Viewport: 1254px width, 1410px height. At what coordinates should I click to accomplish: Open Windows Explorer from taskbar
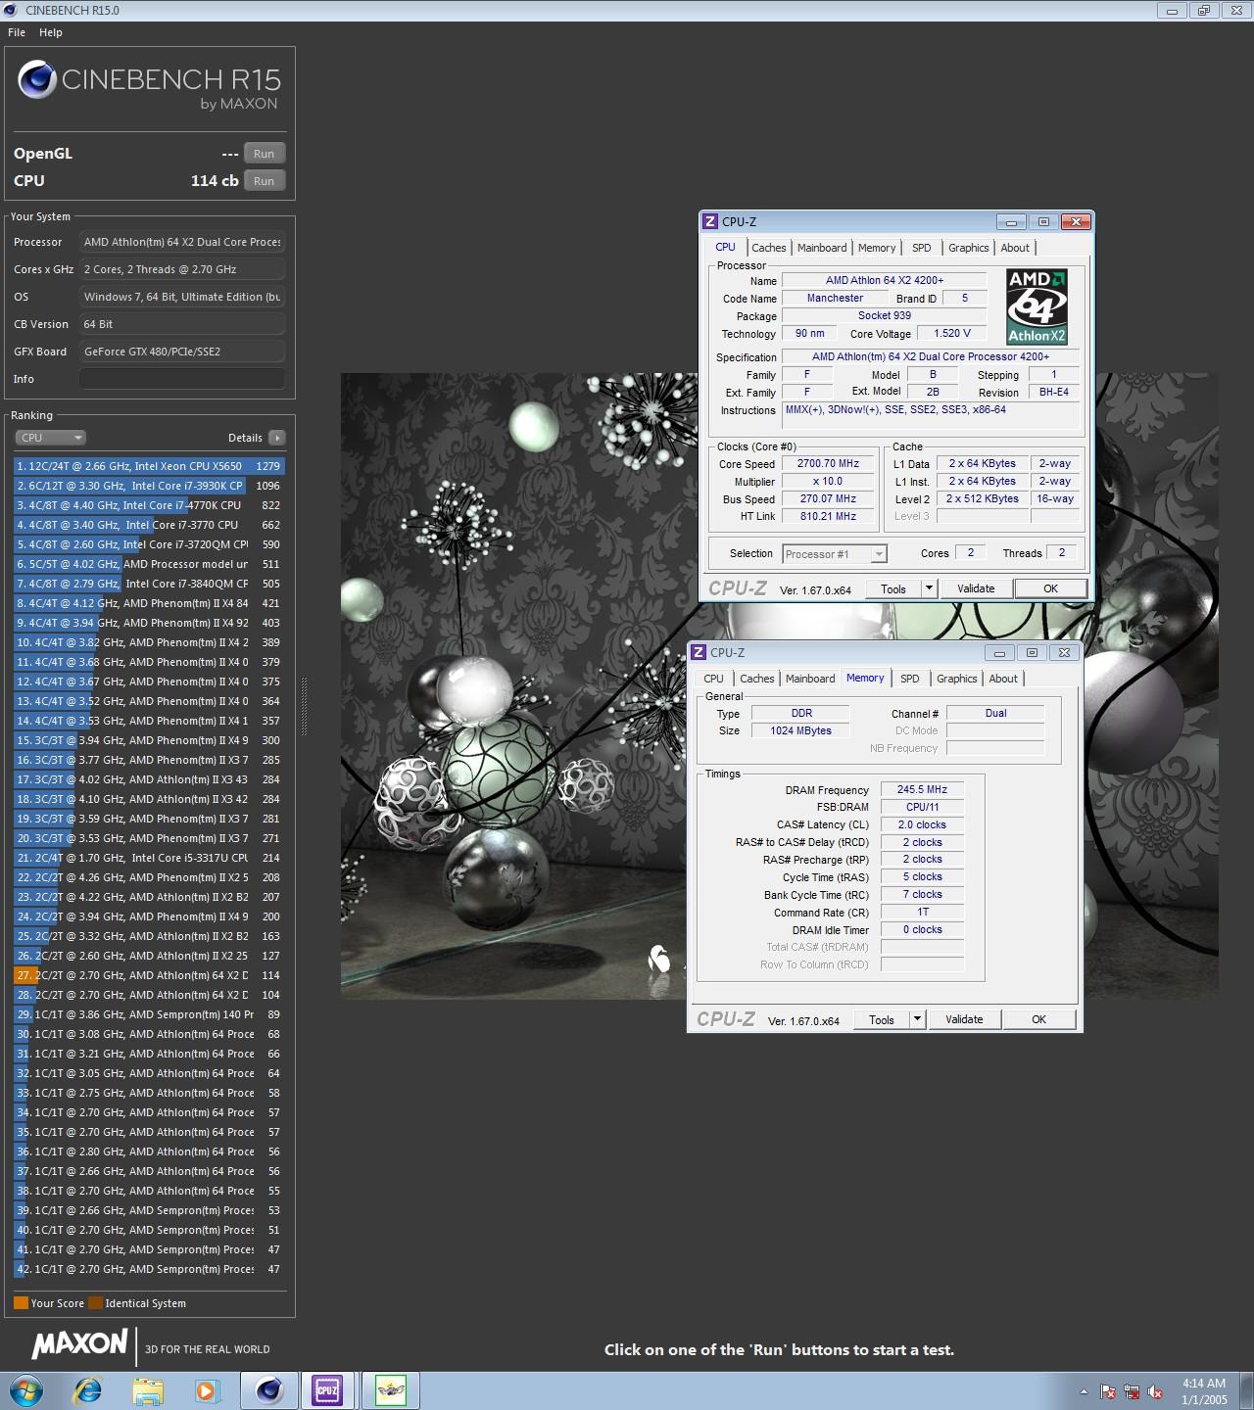point(148,1390)
